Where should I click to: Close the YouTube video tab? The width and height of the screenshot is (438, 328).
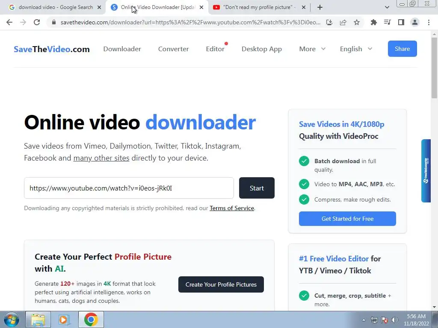304,7
